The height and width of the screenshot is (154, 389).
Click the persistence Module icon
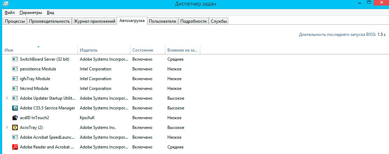tap(15, 69)
